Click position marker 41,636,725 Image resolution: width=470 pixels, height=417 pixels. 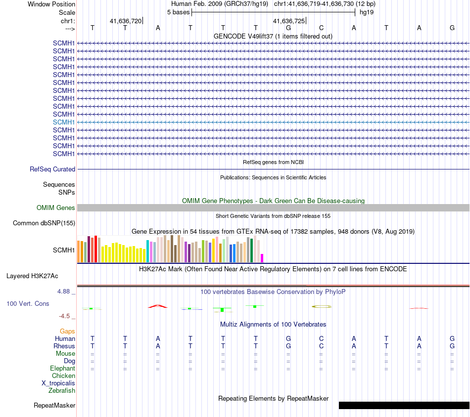point(288,21)
